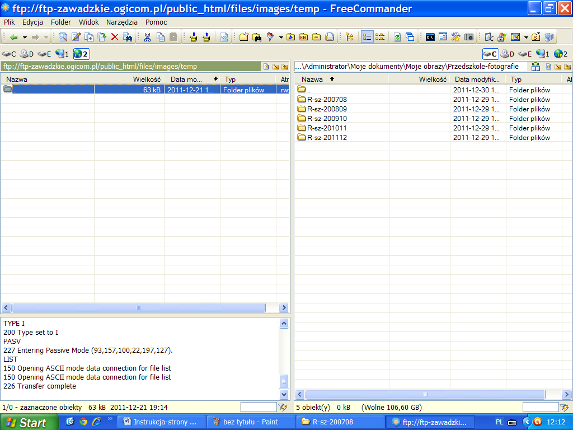
Task: Open the back history dropdown arrow
Action: (x=25, y=38)
